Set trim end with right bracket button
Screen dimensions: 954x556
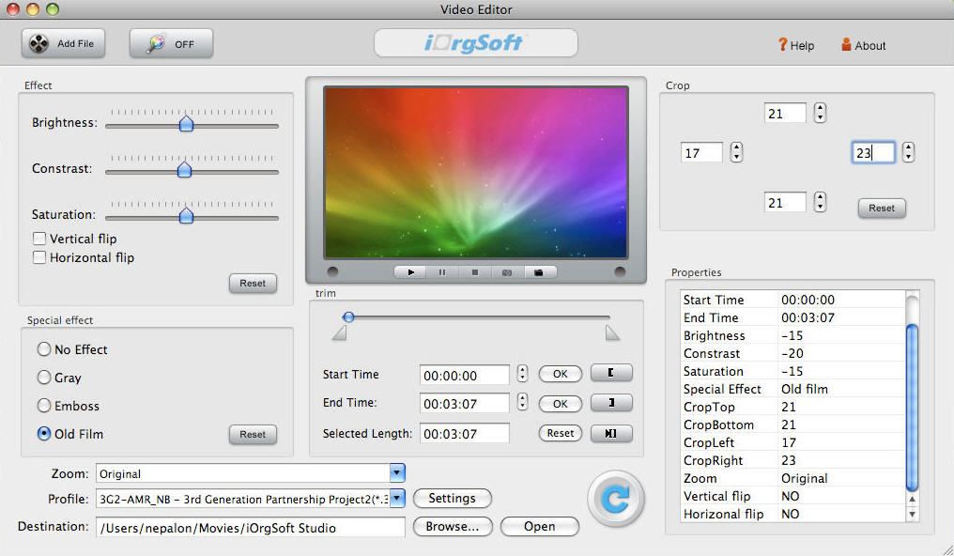click(611, 403)
